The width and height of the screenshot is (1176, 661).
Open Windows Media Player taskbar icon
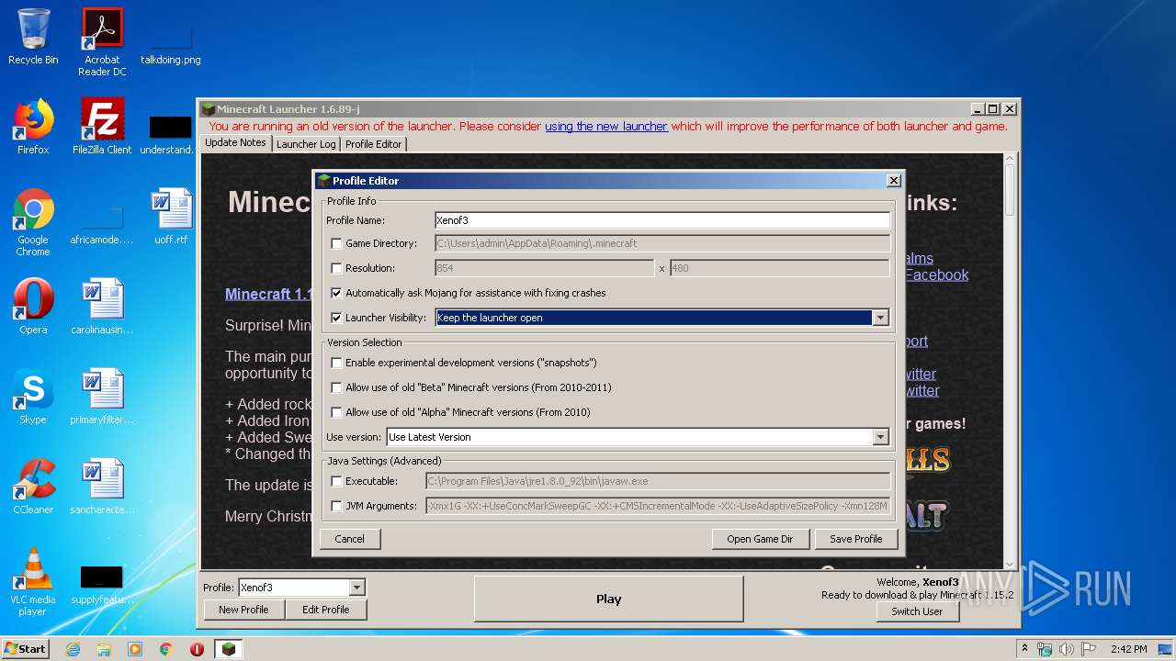(135, 649)
